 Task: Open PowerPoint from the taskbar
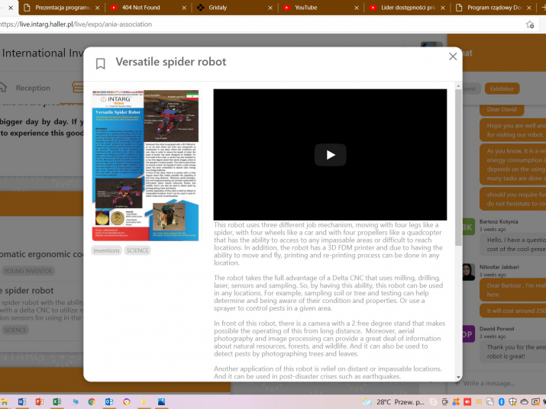point(39,401)
